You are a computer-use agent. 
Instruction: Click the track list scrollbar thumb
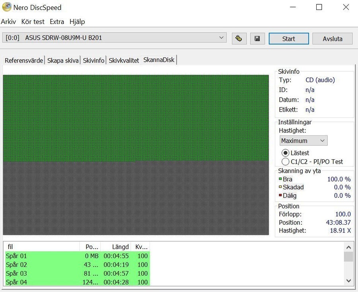point(348,257)
